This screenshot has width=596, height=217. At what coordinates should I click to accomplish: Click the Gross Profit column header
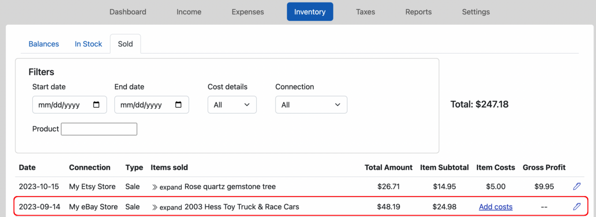[544, 167]
